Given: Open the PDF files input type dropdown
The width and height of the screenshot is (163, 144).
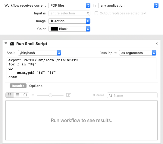Looking at the screenshot, I should point(69,5).
